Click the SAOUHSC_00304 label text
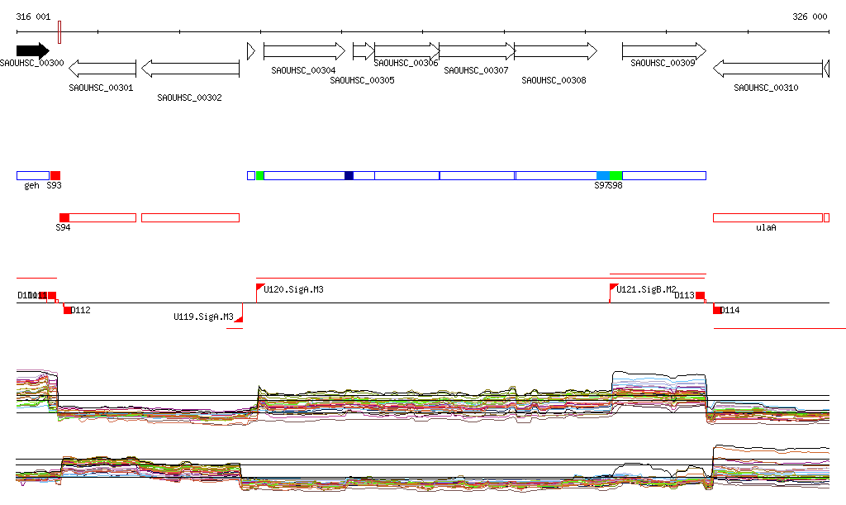Viewport: 846px width, 505px height. click(x=303, y=71)
